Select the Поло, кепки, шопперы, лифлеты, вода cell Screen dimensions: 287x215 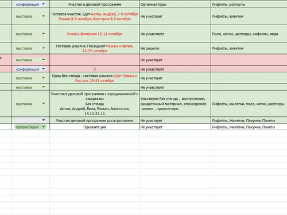[249, 34]
